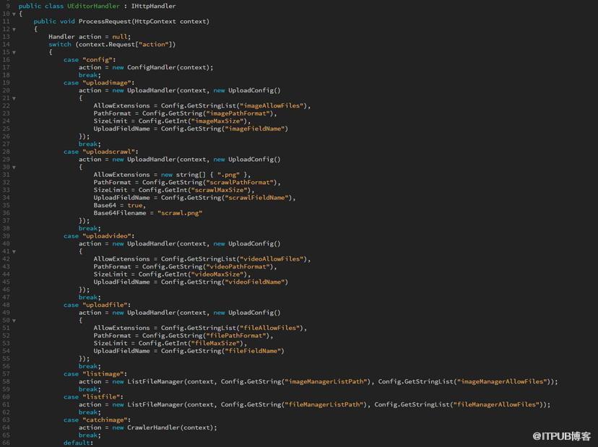Image resolution: width=598 pixels, height=447 pixels.
Task: Click the "imageMaxSize" string
Action: click(219, 121)
